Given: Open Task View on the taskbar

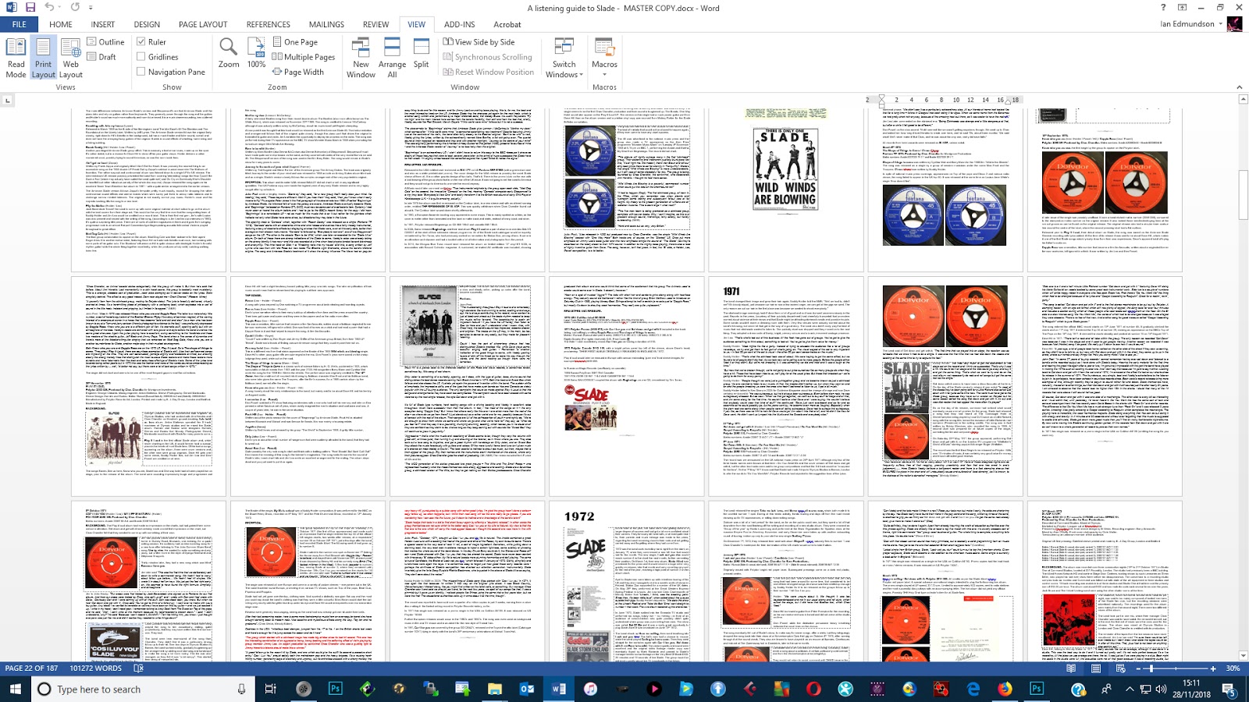Looking at the screenshot, I should coord(271,689).
